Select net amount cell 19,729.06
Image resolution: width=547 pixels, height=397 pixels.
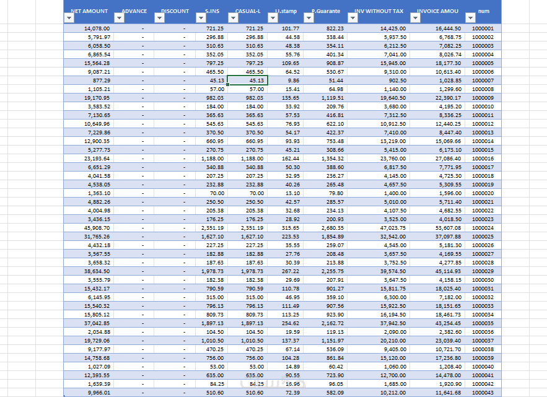coord(89,341)
